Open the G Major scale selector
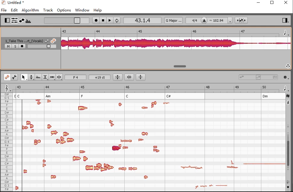Image resolution: width=293 pixels, height=192 pixels. click(173, 20)
